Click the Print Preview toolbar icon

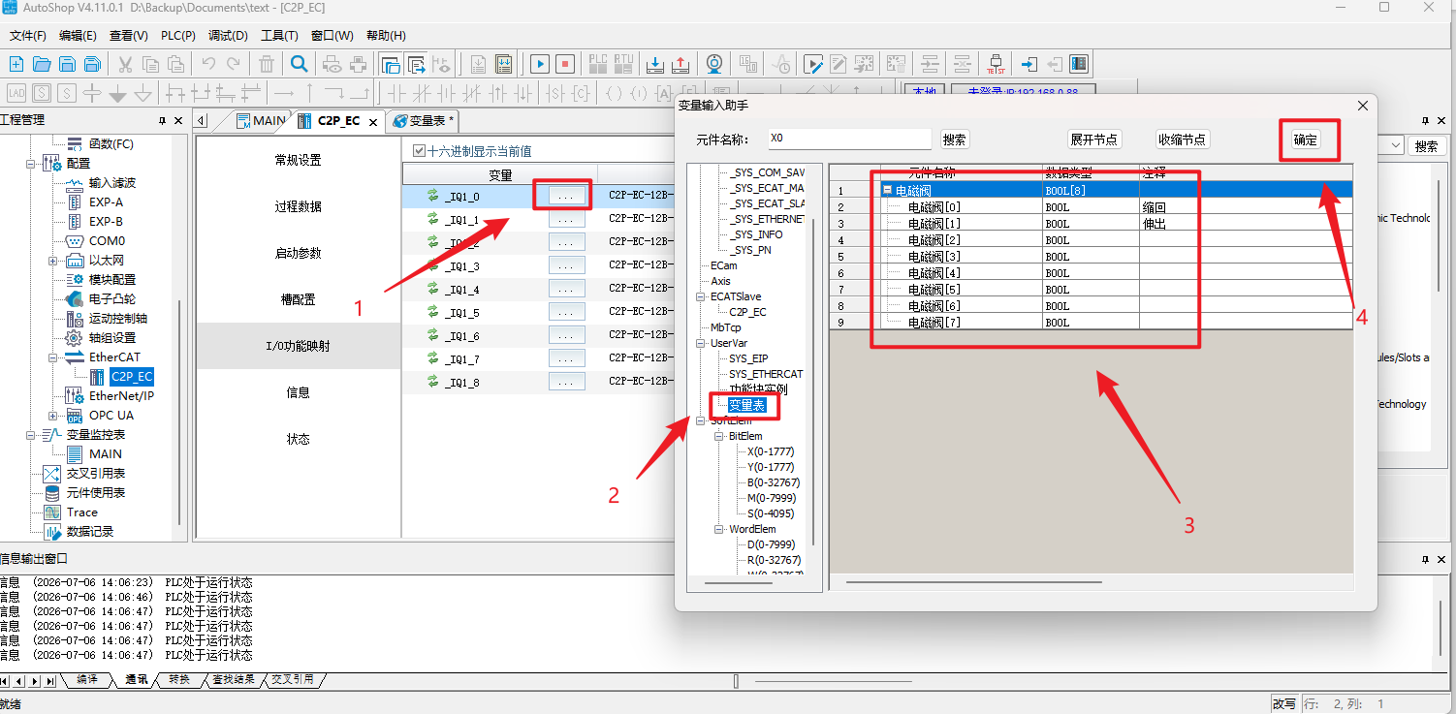tap(332, 65)
